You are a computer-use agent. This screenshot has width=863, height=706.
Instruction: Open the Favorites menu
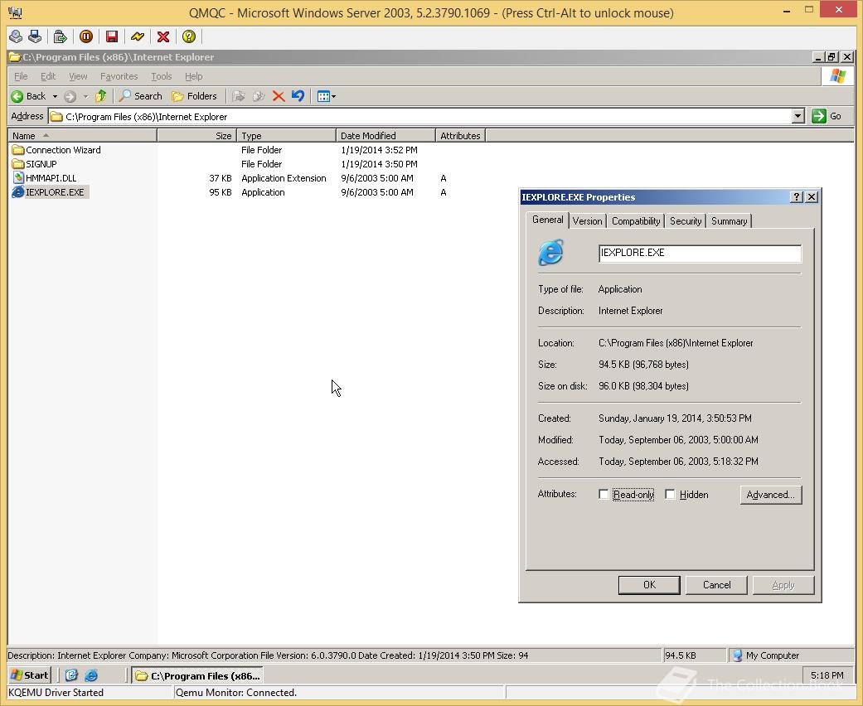coord(119,76)
